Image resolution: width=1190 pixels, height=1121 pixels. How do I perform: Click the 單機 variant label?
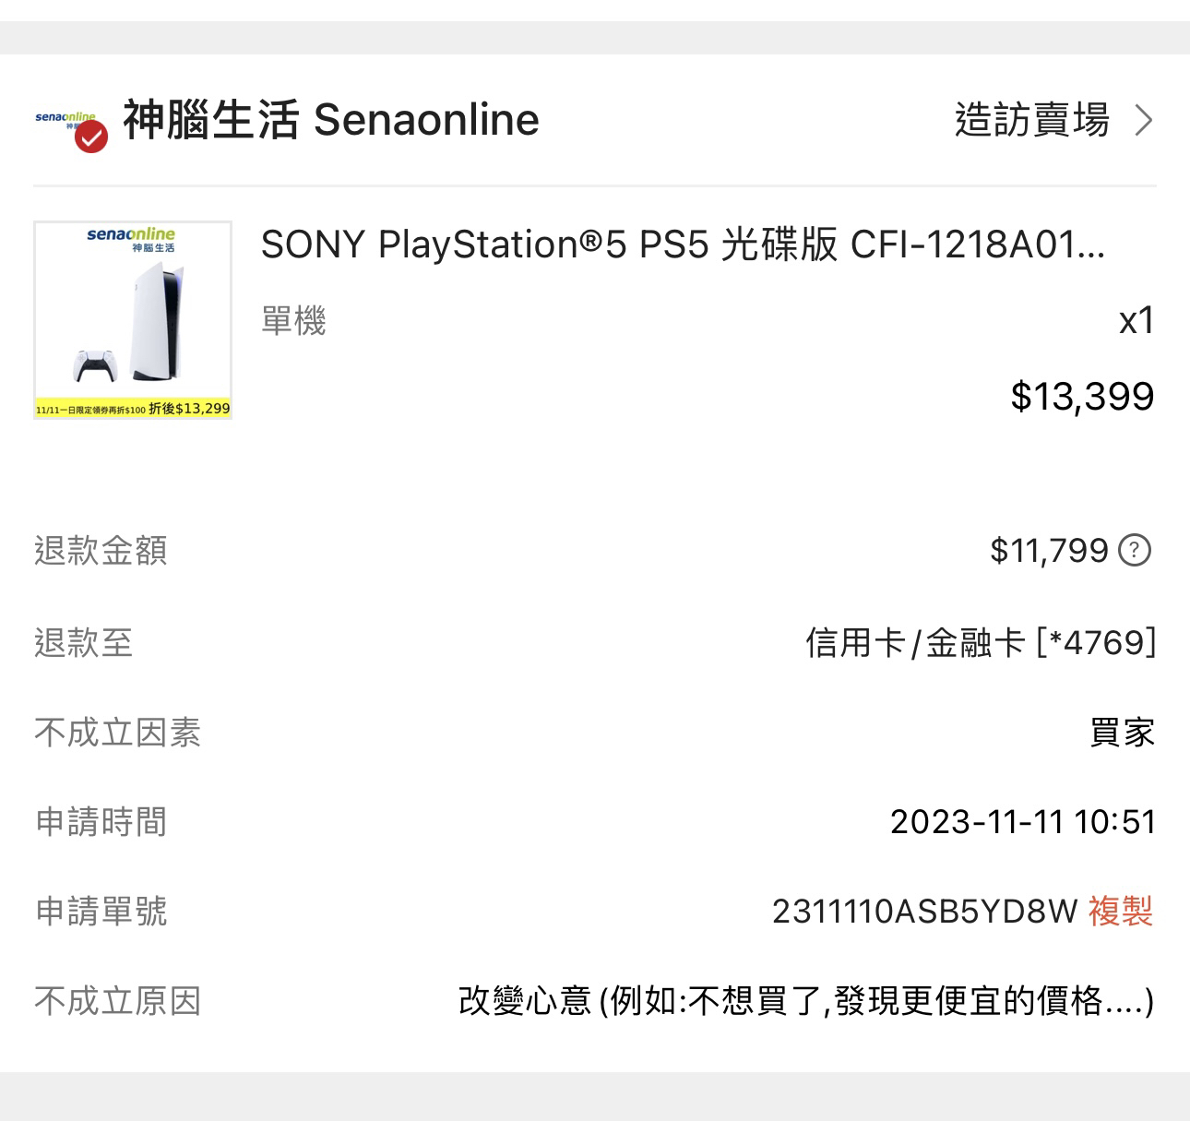[293, 321]
